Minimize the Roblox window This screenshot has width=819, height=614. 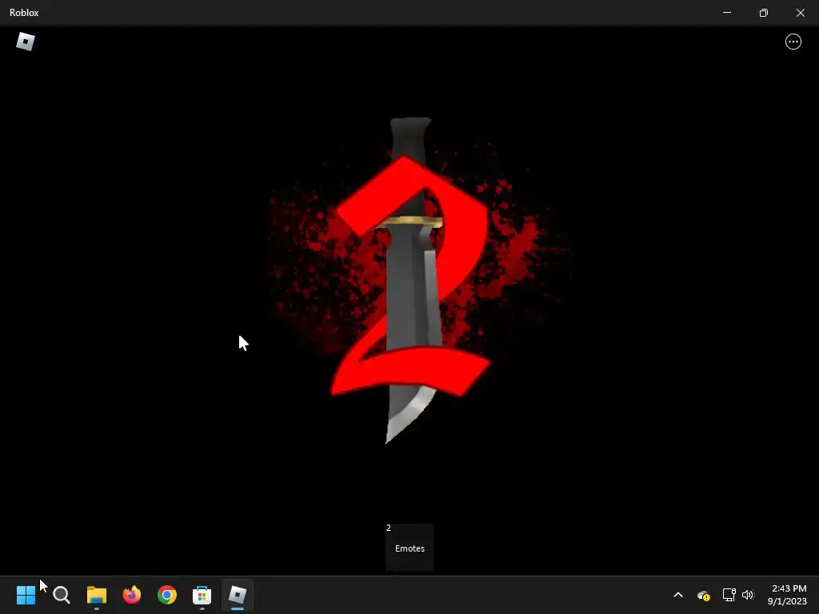[726, 13]
